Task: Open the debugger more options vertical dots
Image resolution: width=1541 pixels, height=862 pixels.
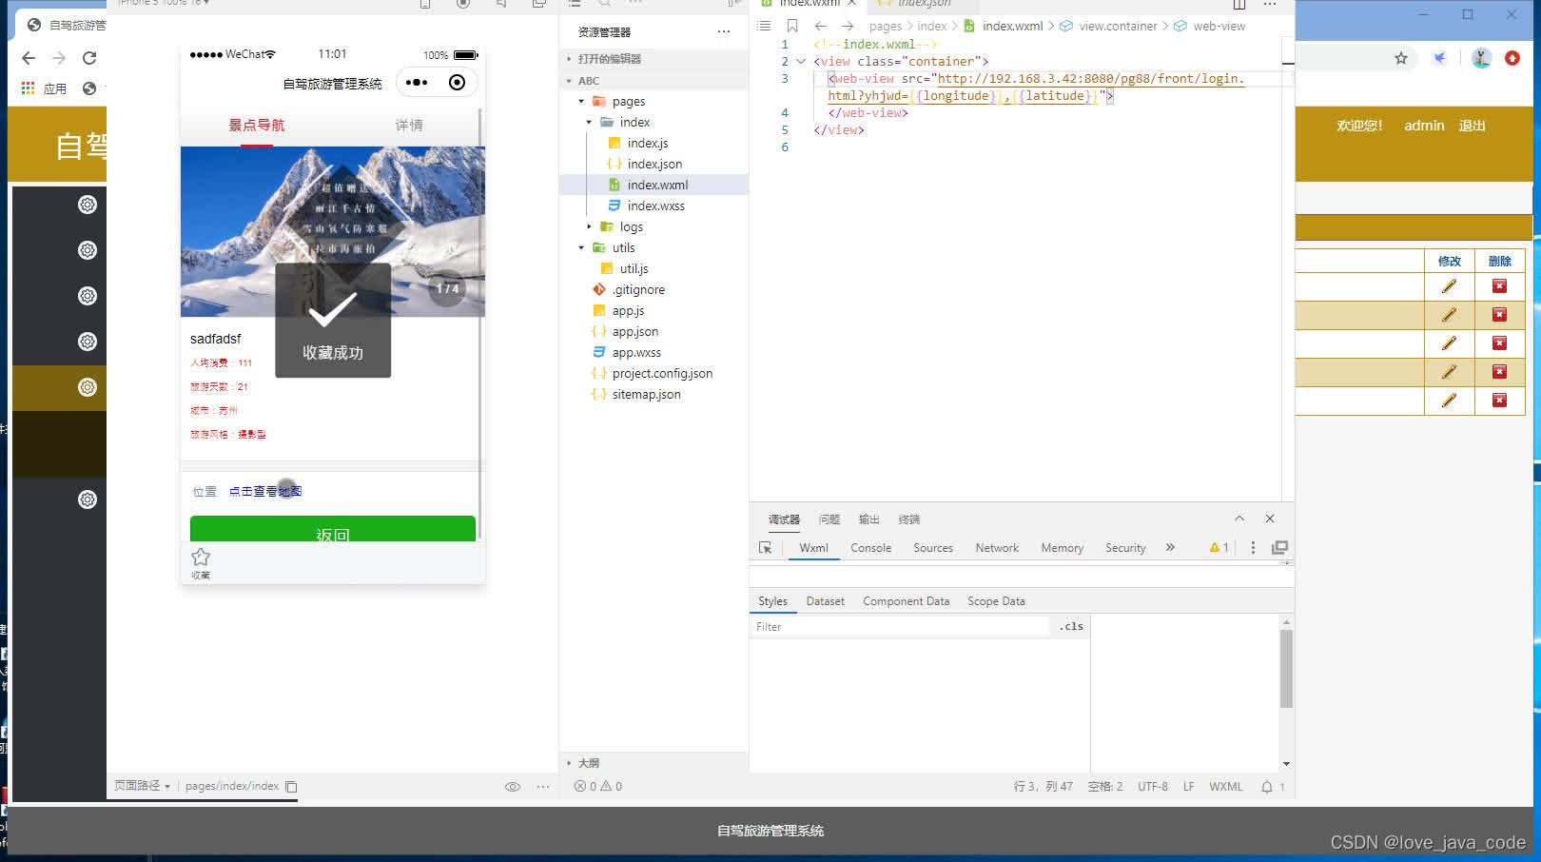Action: 1253,548
